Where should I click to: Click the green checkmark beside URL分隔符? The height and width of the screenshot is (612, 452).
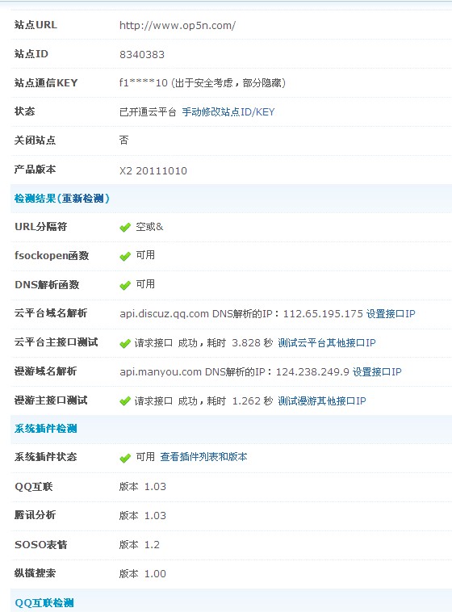point(125,227)
